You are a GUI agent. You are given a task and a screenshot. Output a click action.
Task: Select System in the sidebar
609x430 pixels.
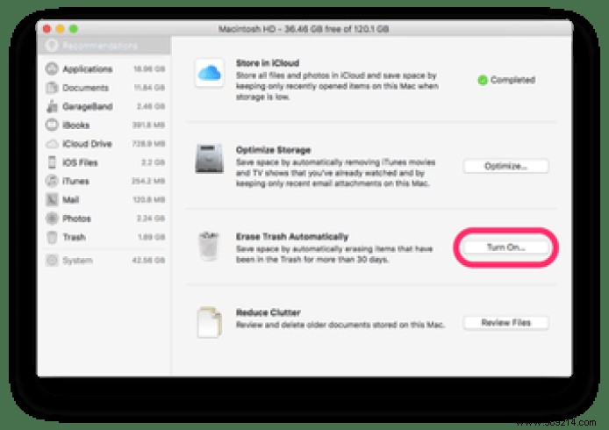pyautogui.click(x=104, y=261)
